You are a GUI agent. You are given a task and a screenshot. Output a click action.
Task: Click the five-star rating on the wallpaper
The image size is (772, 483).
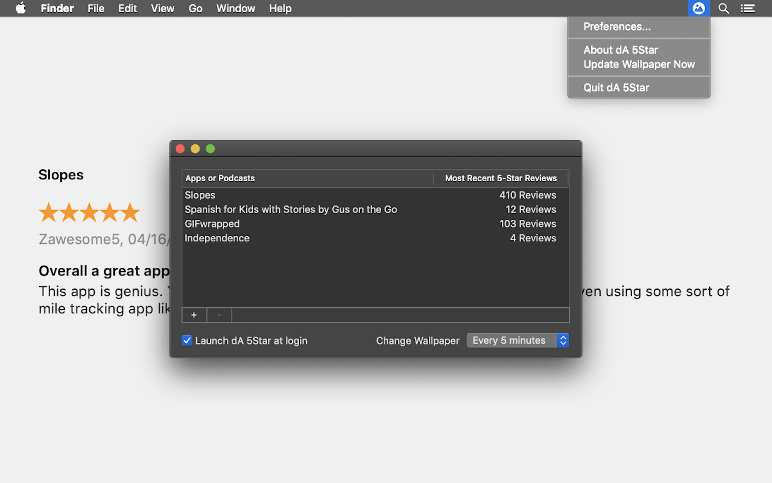coord(89,213)
